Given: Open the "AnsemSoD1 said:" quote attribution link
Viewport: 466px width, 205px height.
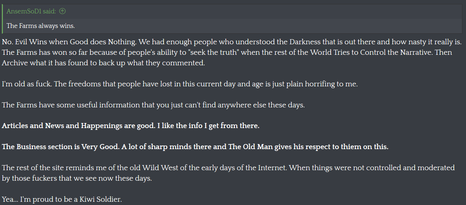Looking at the screenshot, I should 31,11.
